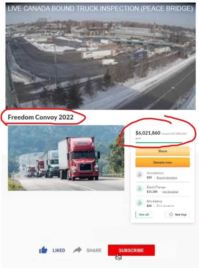Click the thumbs-up liked icon
199x268 pixels.
pos(43,250)
